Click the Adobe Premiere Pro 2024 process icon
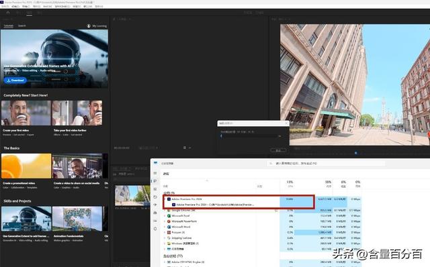Screen dimensions: 430x267 [x=169, y=199]
